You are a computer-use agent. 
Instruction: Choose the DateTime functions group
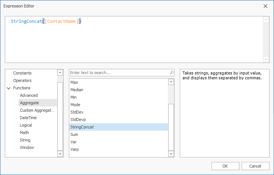28,118
